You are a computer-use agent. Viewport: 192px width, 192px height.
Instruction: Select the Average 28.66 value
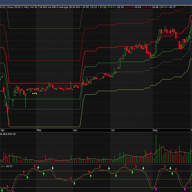pyautogui.click(x=67, y=7)
